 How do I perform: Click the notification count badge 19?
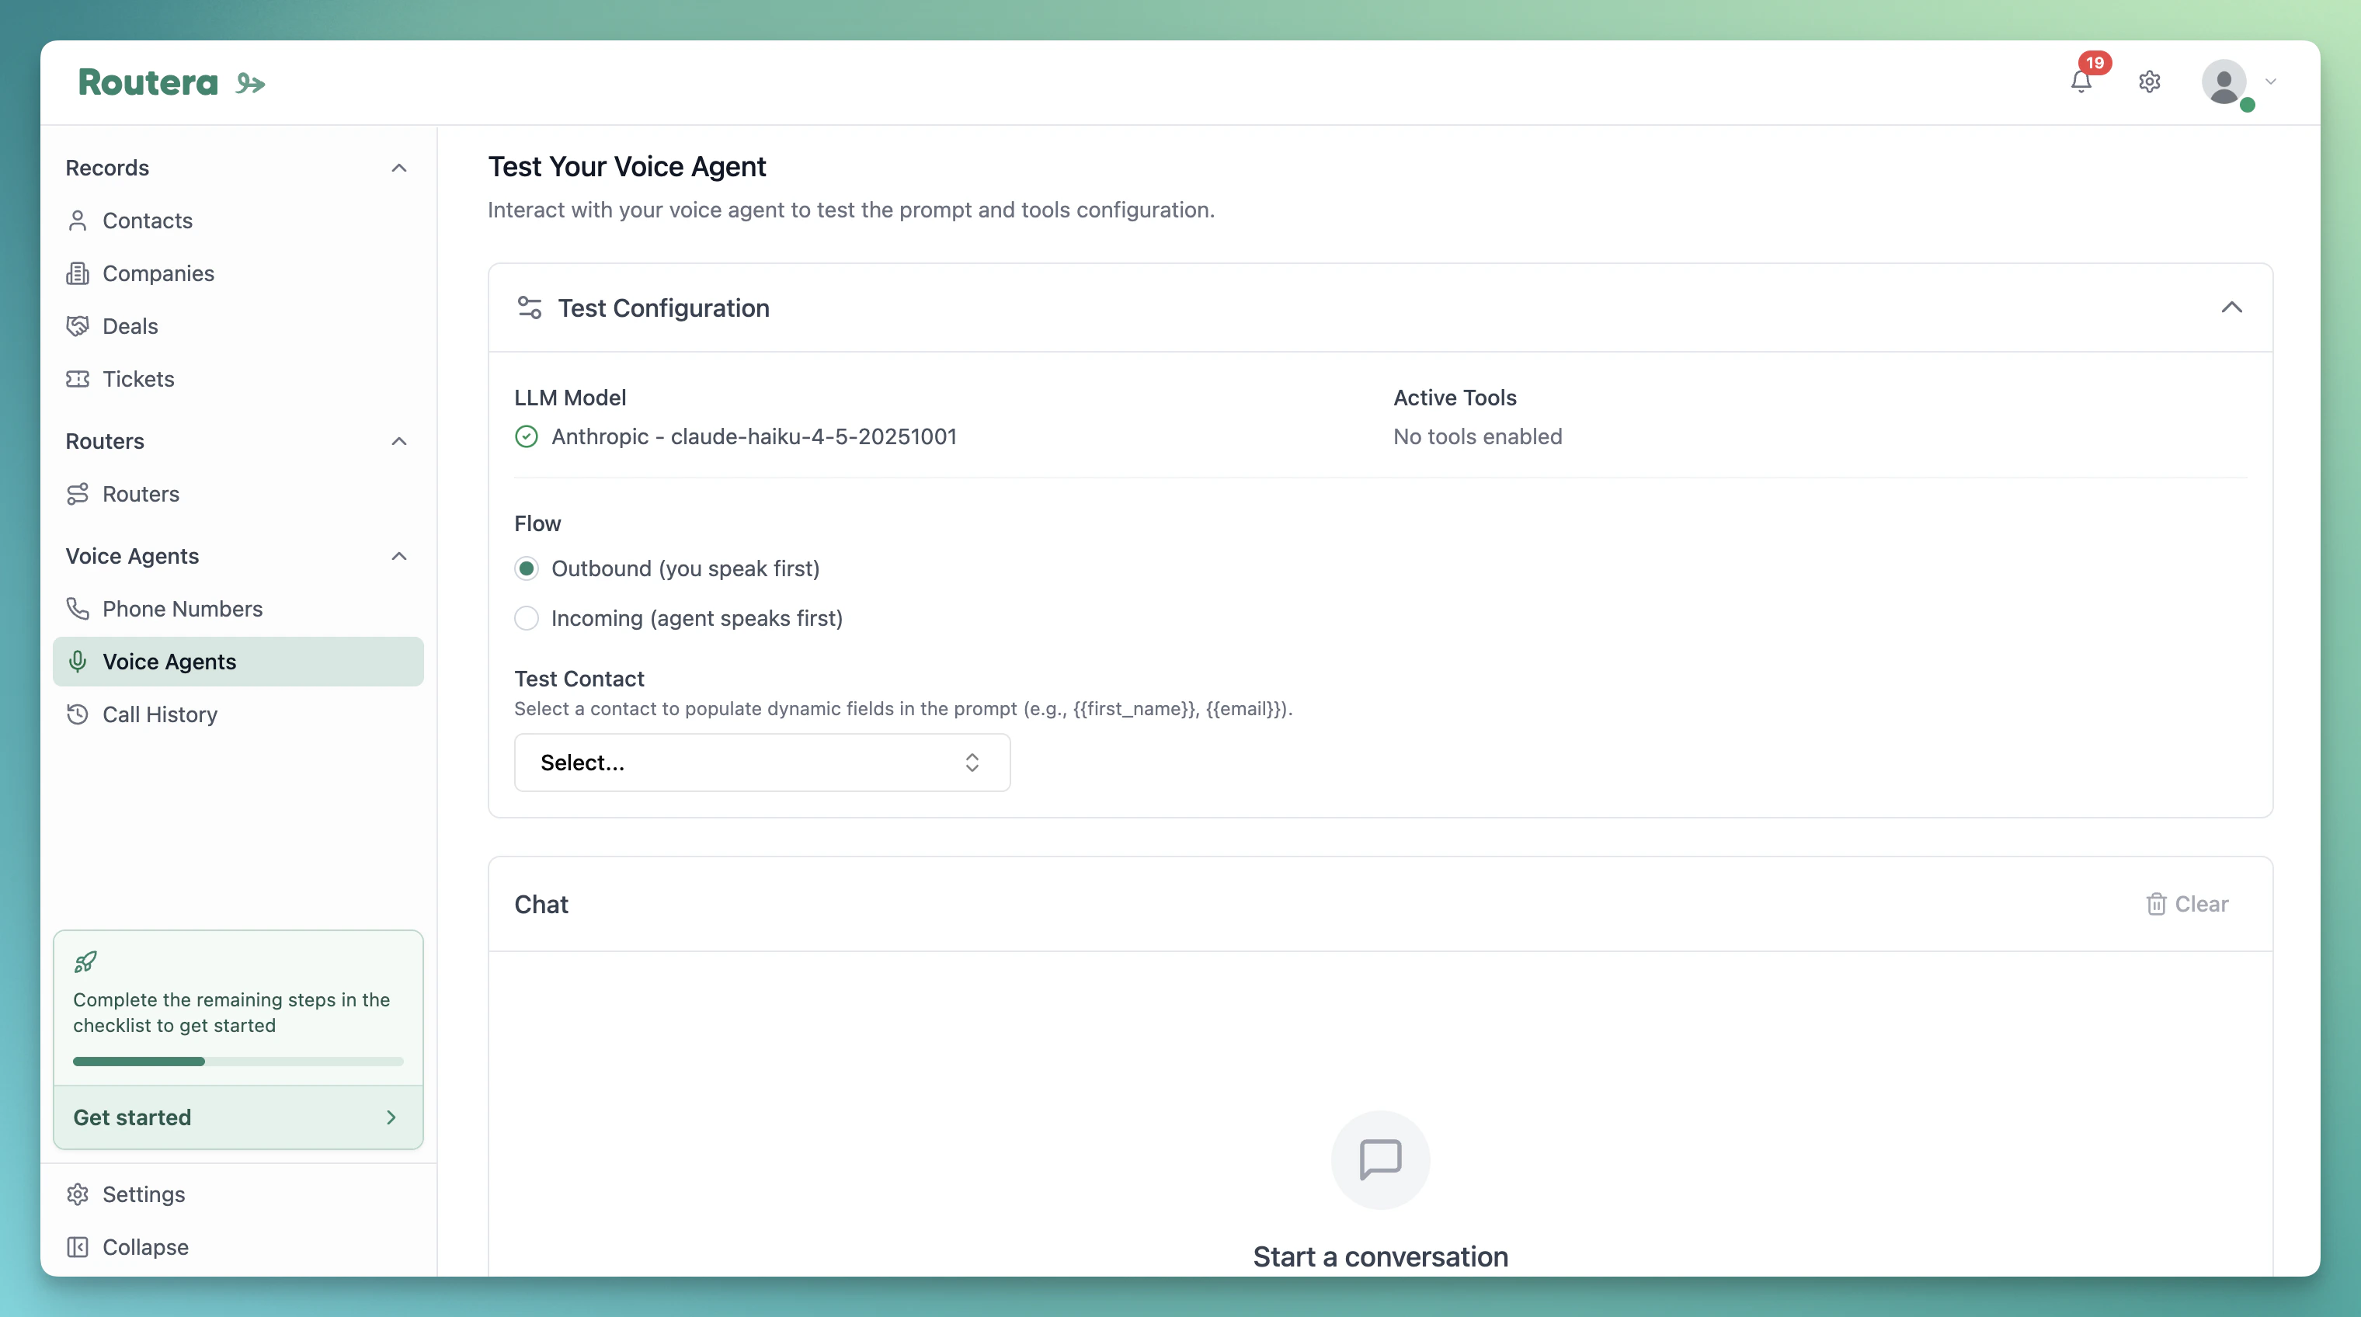[2095, 63]
